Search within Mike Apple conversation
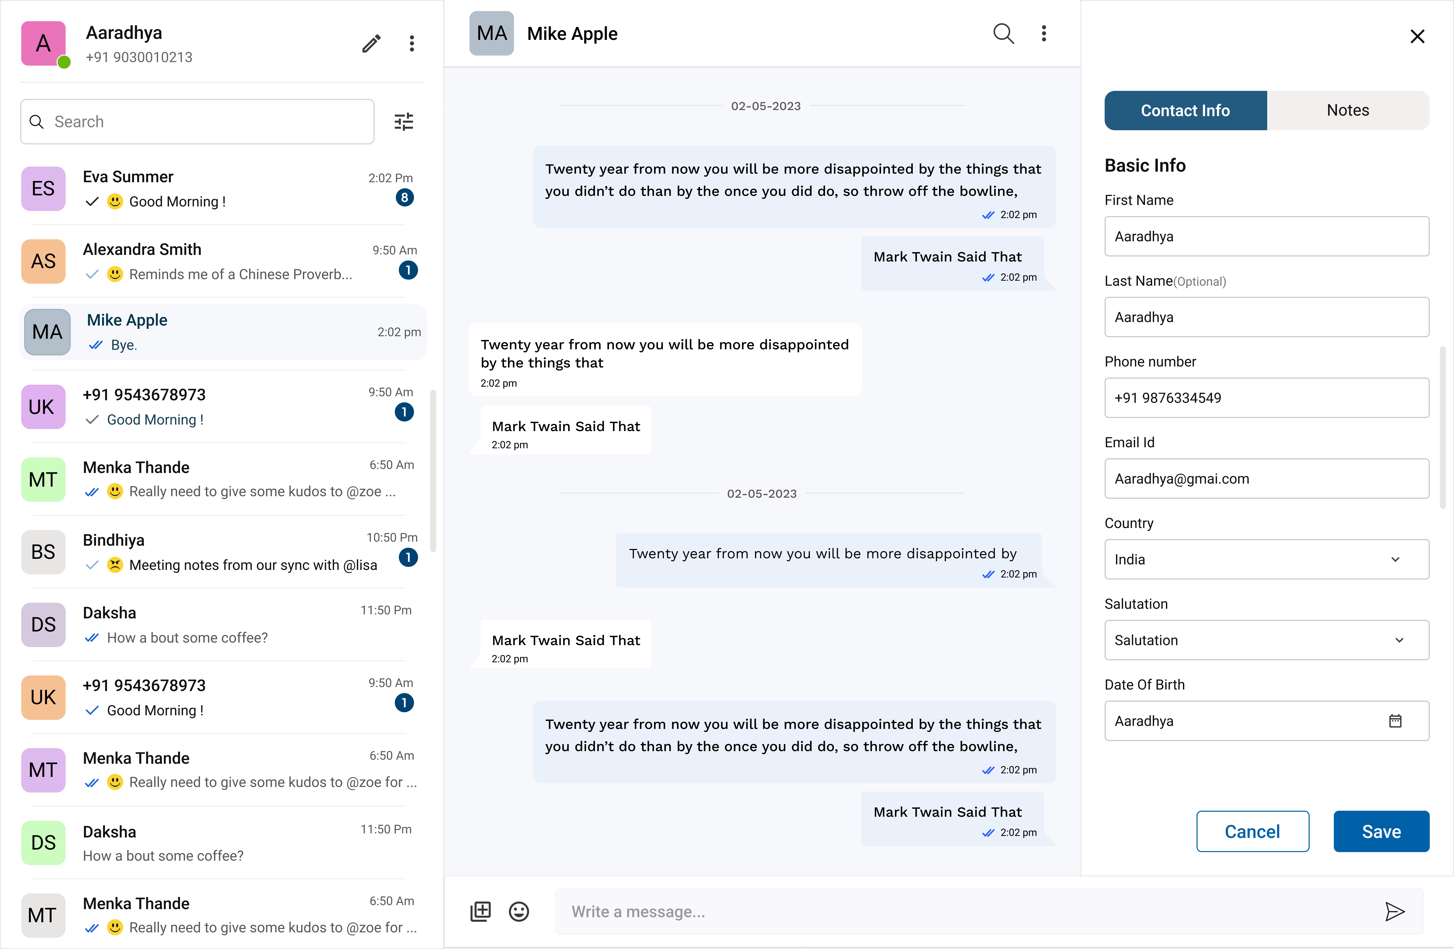 pos(1003,34)
